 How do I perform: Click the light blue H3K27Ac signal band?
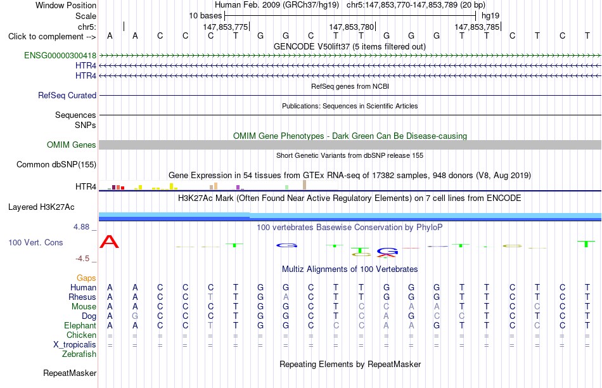point(350,215)
